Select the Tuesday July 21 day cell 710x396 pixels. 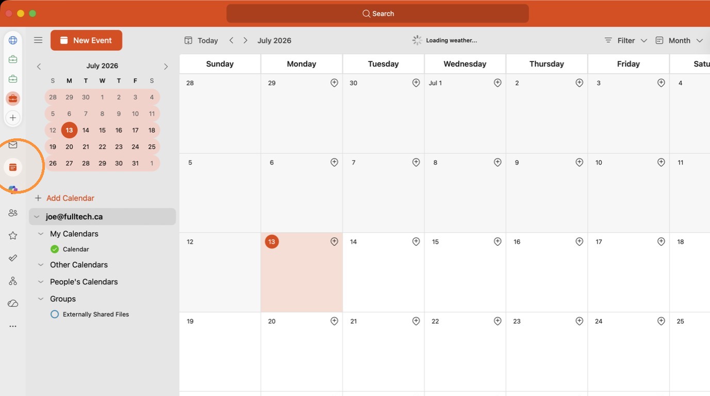pos(383,352)
